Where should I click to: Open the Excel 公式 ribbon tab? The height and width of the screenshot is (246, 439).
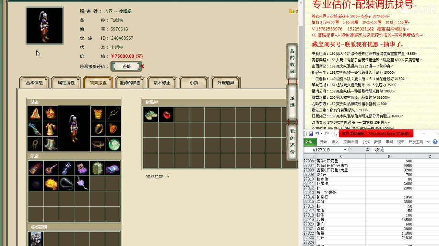[366, 142]
